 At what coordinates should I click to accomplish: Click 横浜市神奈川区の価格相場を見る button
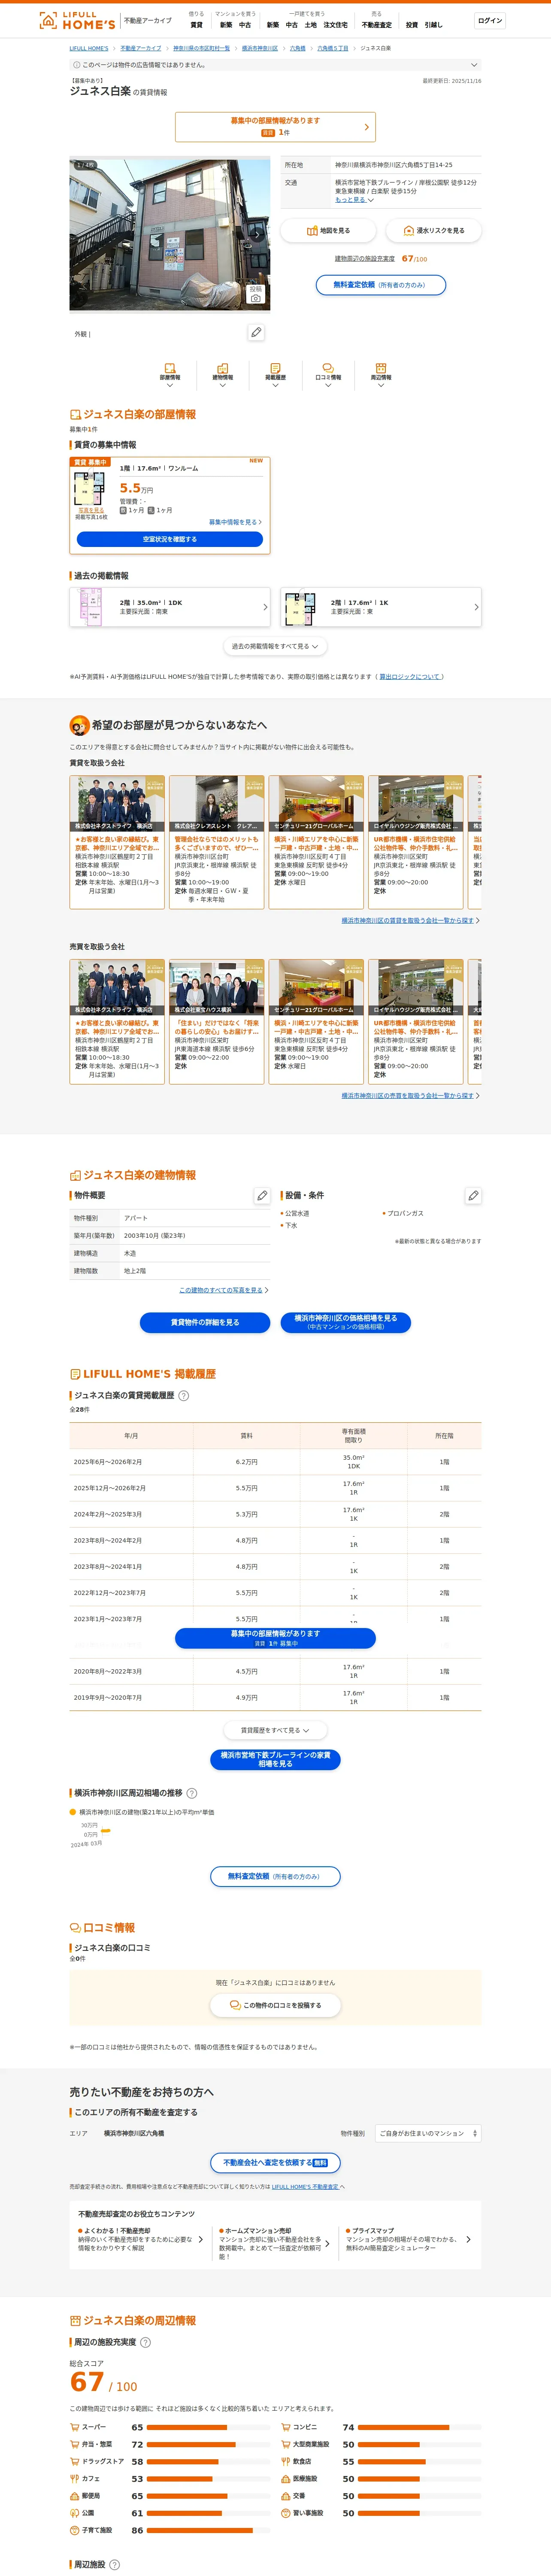[346, 1322]
